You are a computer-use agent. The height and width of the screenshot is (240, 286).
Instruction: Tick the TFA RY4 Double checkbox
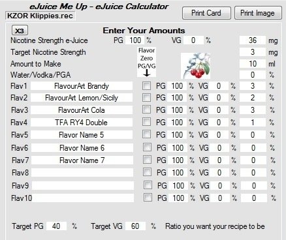146,122
